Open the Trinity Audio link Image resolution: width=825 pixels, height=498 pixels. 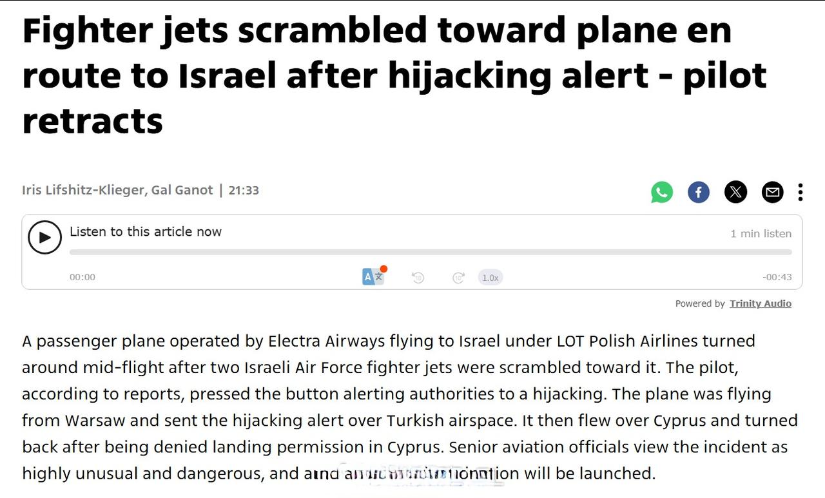coord(761,303)
